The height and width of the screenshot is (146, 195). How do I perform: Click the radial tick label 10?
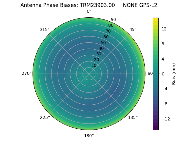coord(94,65)
